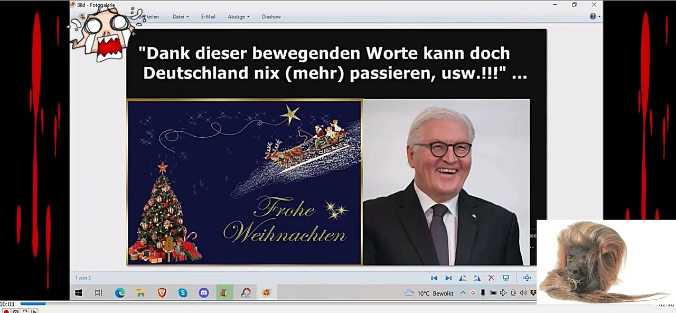
Task: Click the Frohe Weihnachten card image
Action: [245, 182]
